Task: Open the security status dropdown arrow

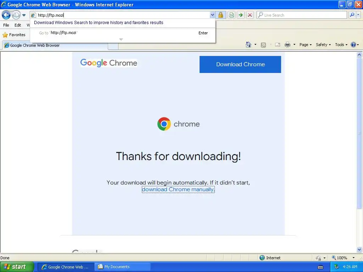Action: click(x=325, y=258)
